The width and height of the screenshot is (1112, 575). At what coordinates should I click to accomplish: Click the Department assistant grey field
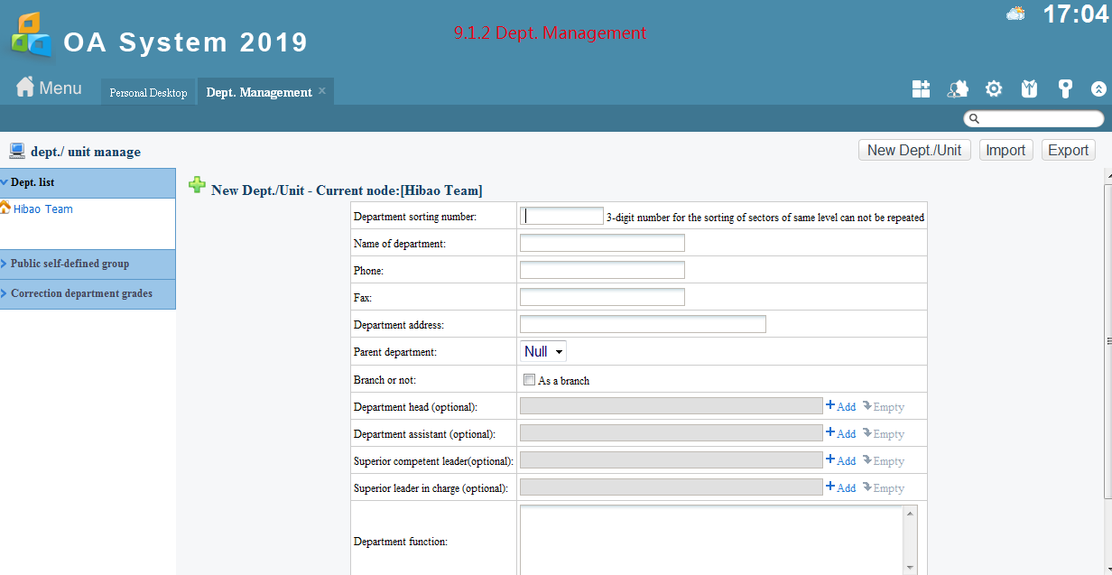[672, 433]
